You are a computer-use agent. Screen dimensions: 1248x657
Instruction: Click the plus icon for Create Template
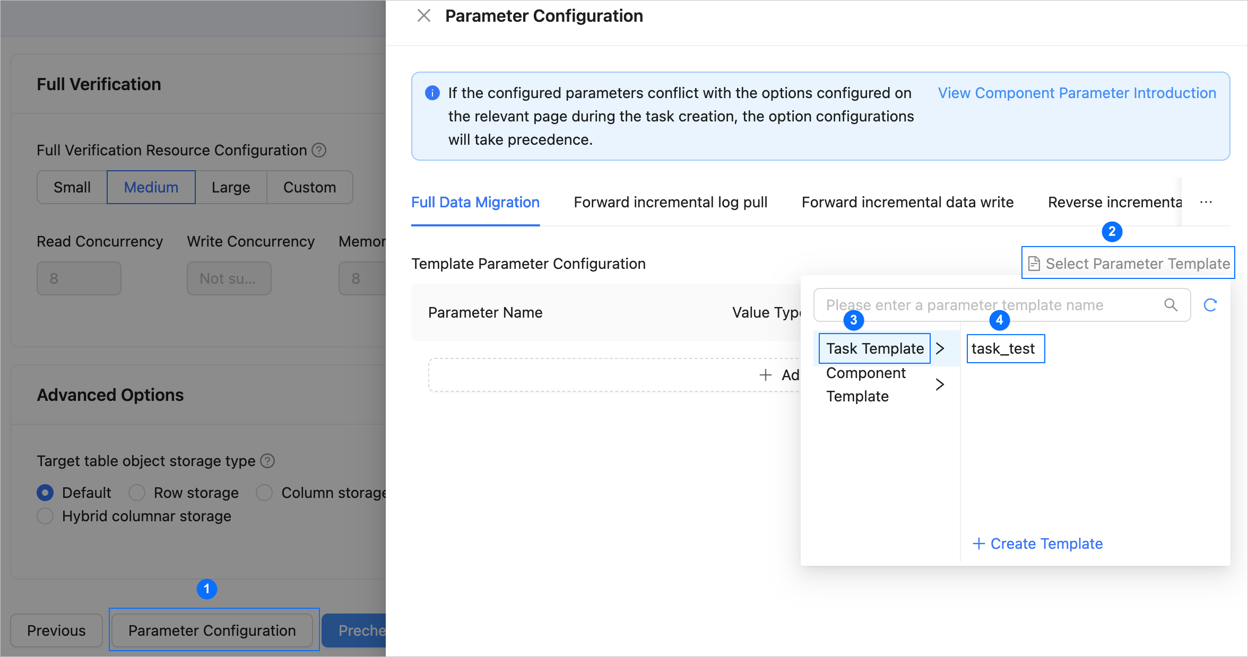tap(978, 544)
